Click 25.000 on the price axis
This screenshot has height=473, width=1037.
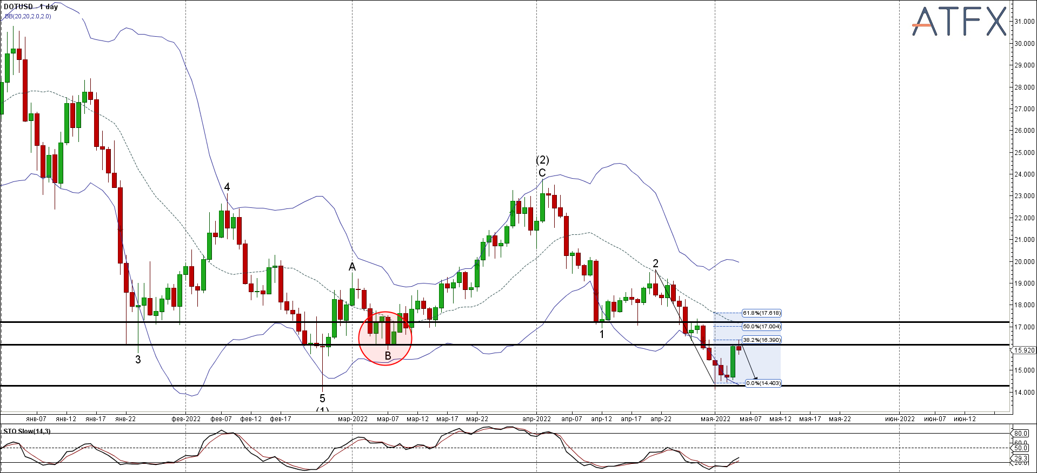coord(1024,153)
